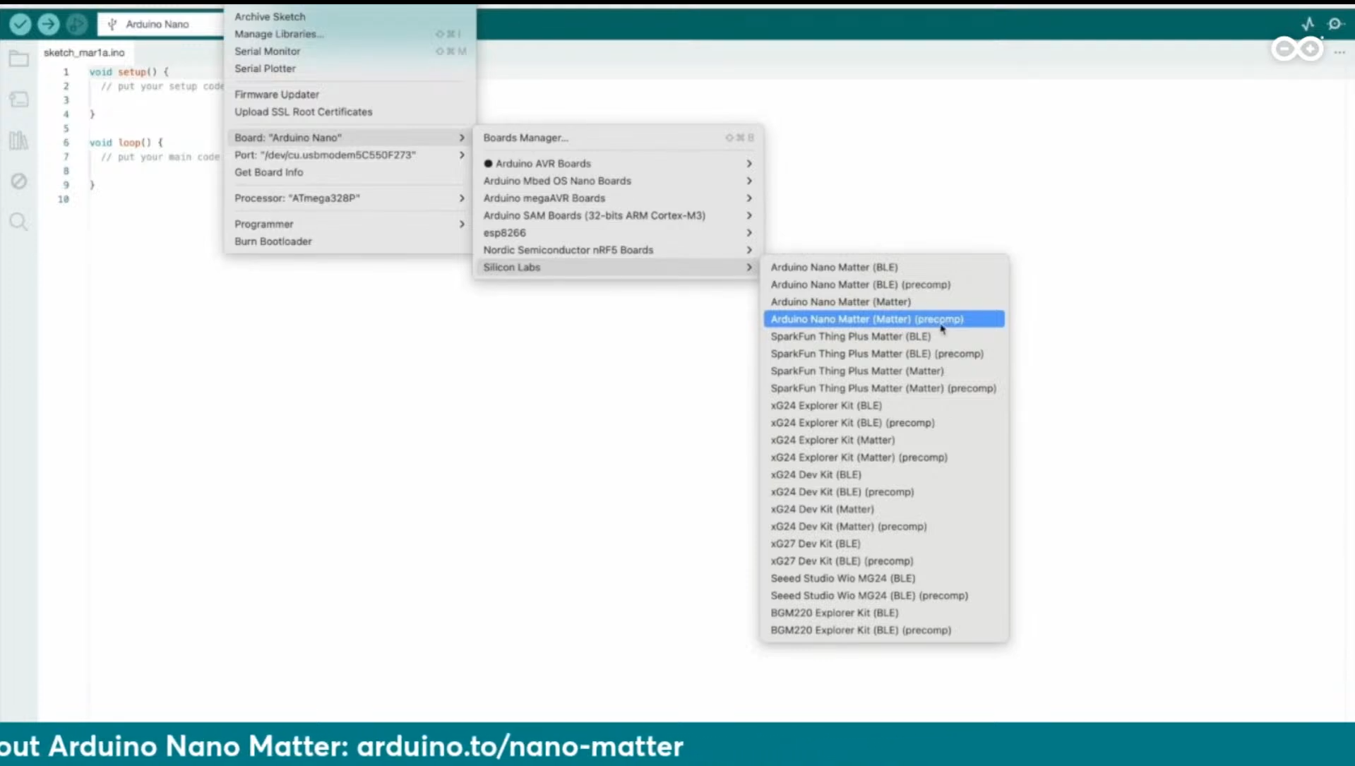Open Boards Manager... from the submenu
This screenshot has width=1355, height=766.
pyautogui.click(x=618, y=138)
